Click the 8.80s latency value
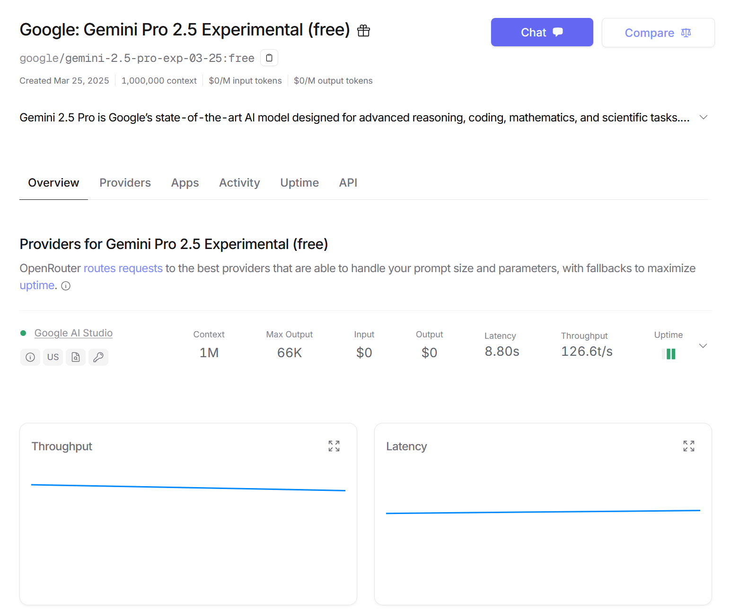Screen dimensions: 748x609 click(502, 352)
